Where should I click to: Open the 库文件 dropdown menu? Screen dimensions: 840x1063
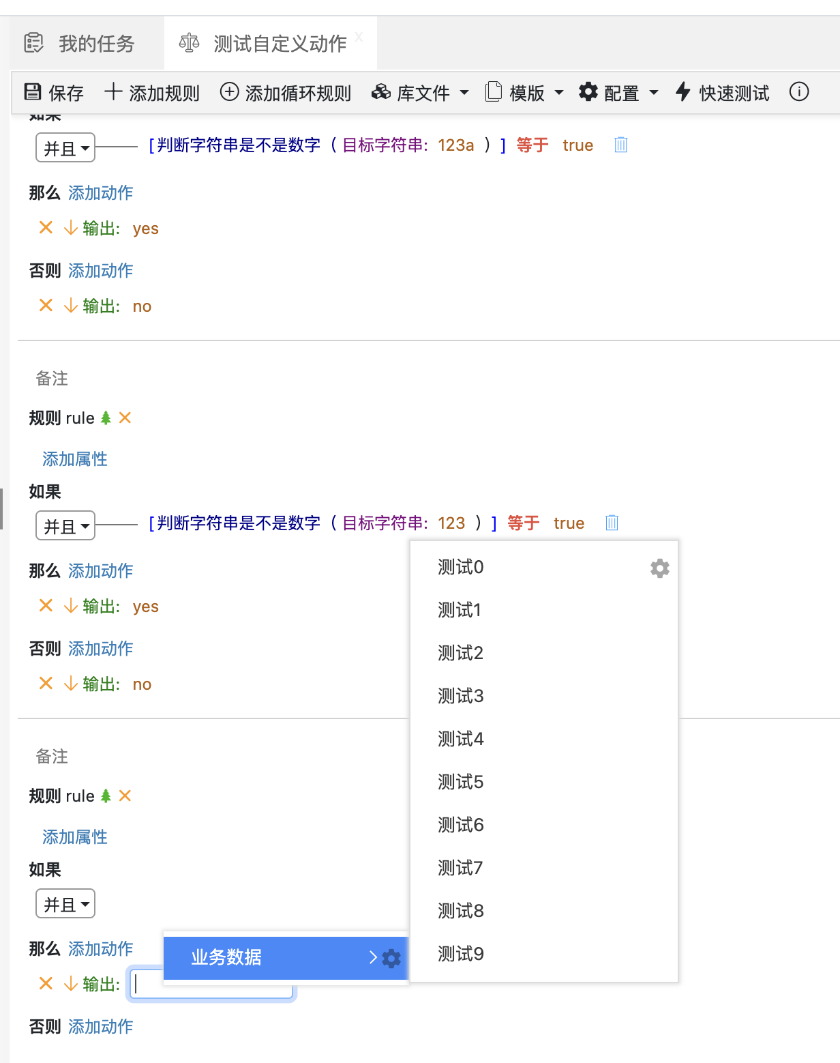pos(420,92)
